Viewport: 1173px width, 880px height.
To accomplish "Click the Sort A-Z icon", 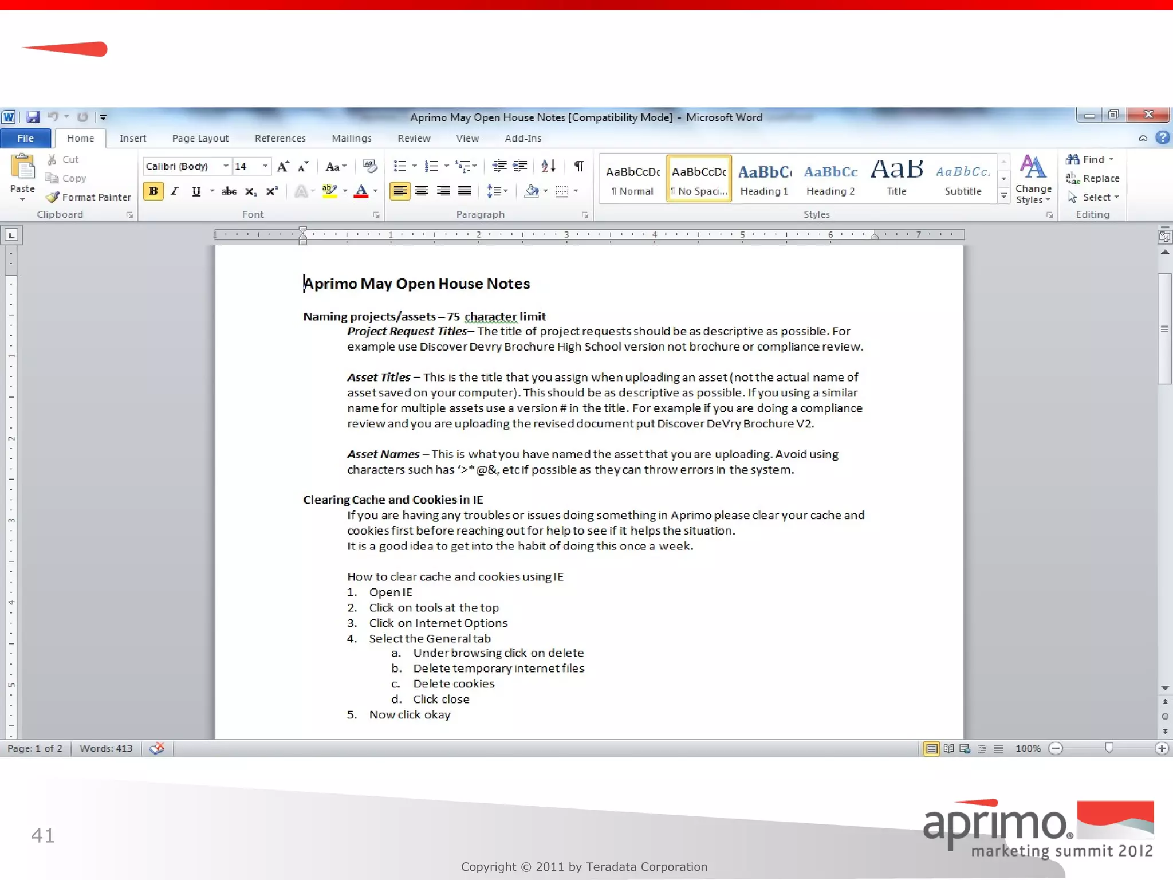I will pyautogui.click(x=548, y=166).
